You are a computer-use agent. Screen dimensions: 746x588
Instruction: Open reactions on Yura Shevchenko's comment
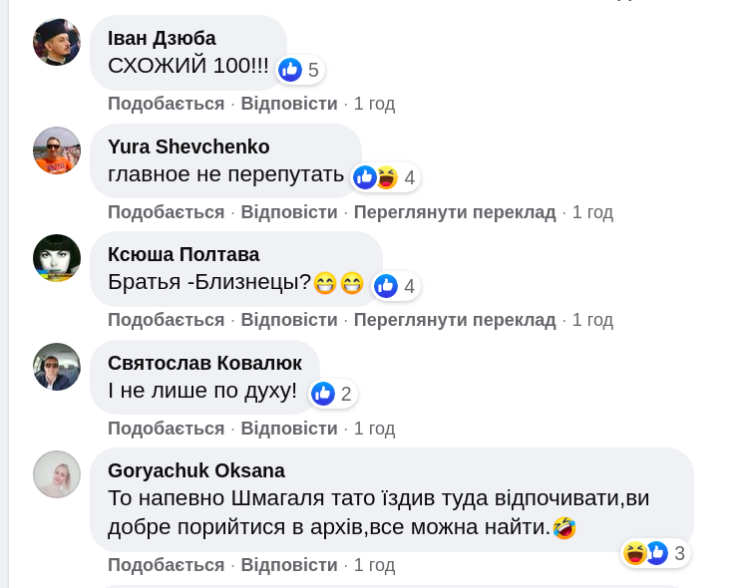[x=385, y=177]
